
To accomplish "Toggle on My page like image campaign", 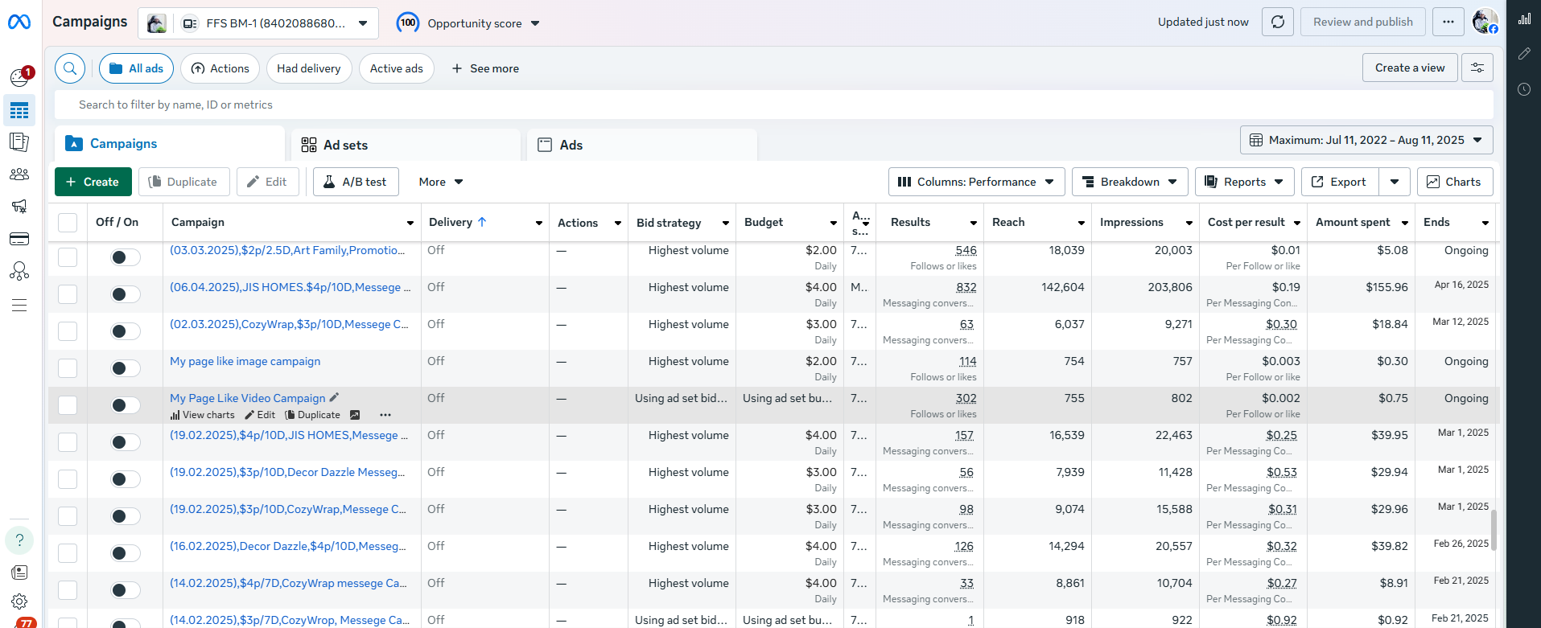I will pos(125,368).
